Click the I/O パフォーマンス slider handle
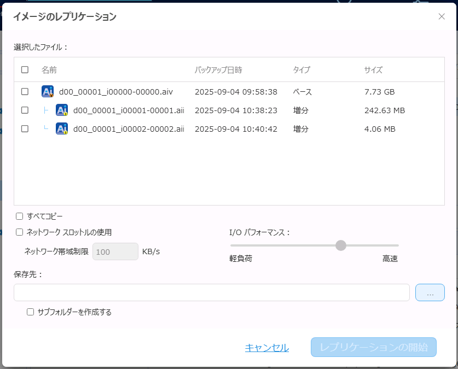 pos(341,245)
